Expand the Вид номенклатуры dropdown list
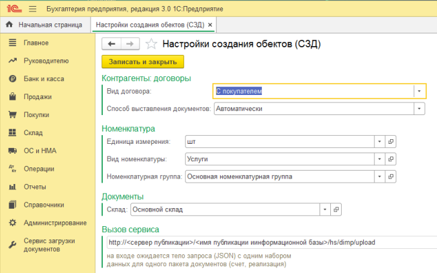 [x=379, y=159]
